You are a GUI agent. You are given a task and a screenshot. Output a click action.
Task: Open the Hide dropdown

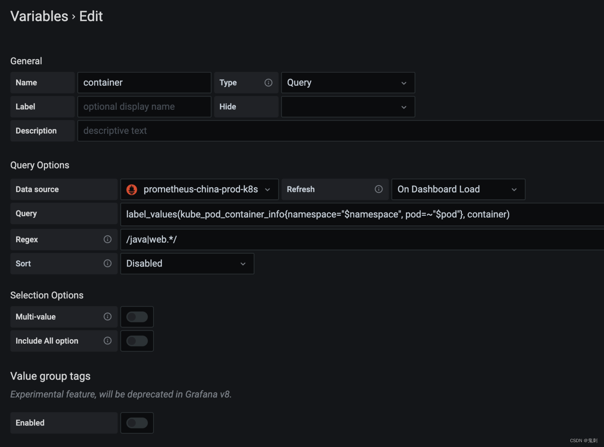click(x=348, y=107)
